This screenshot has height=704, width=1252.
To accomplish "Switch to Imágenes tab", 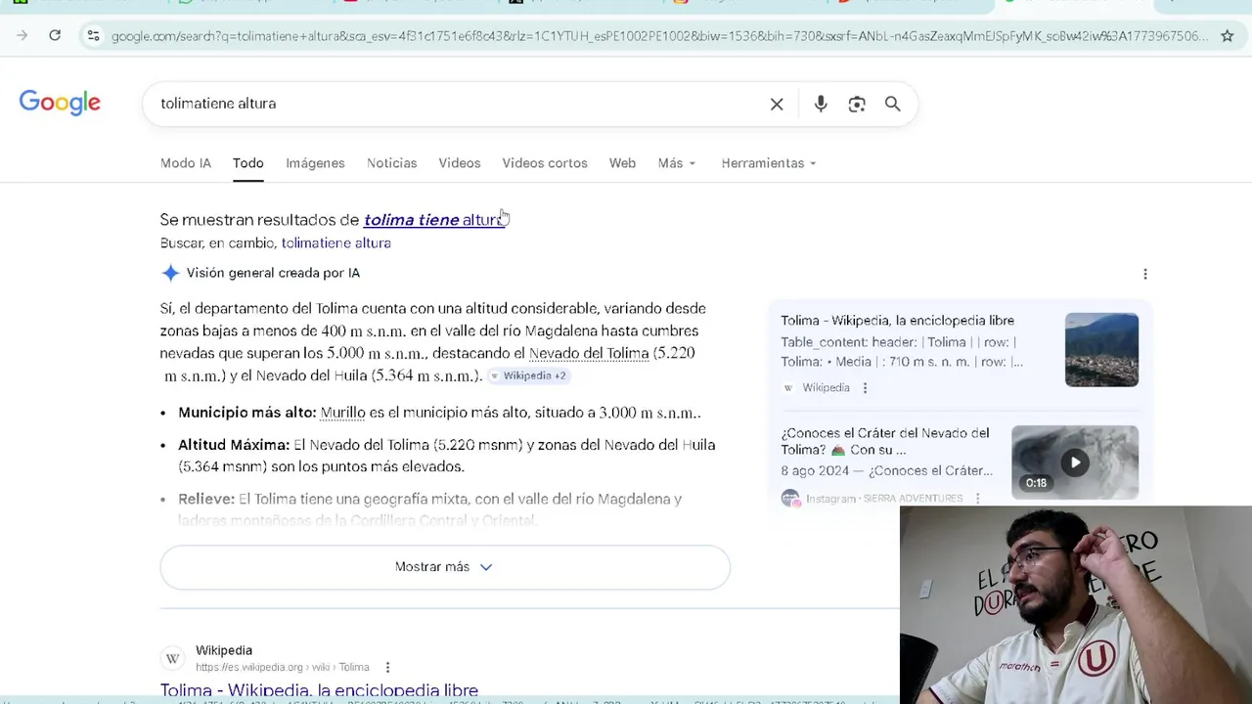I will coord(315,163).
